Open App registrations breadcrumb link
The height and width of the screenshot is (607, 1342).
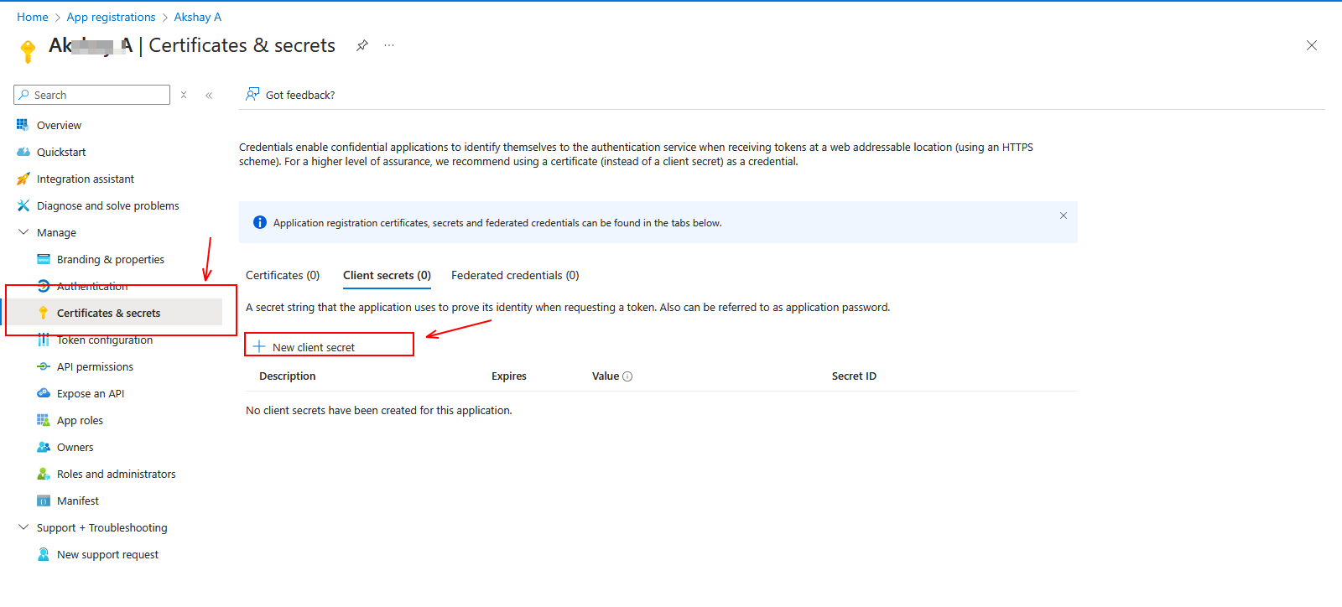pos(111,17)
